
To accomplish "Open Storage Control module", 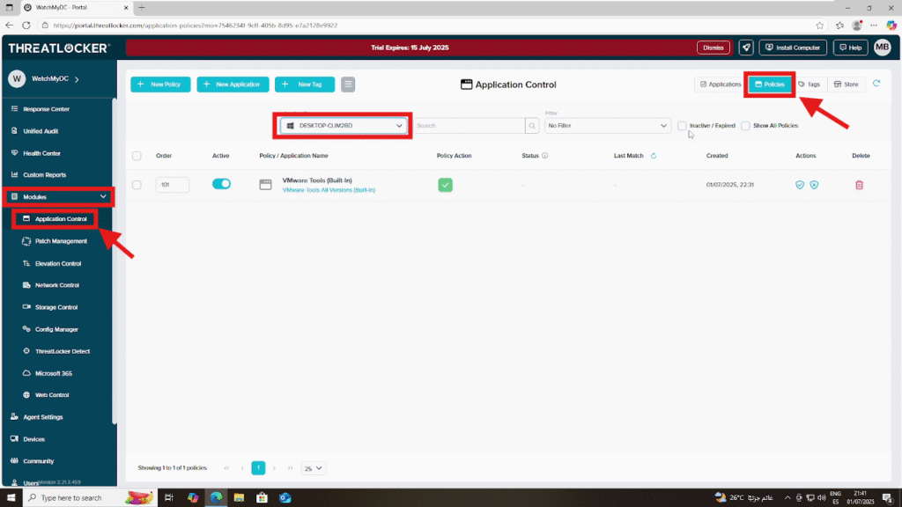I will click(x=55, y=307).
